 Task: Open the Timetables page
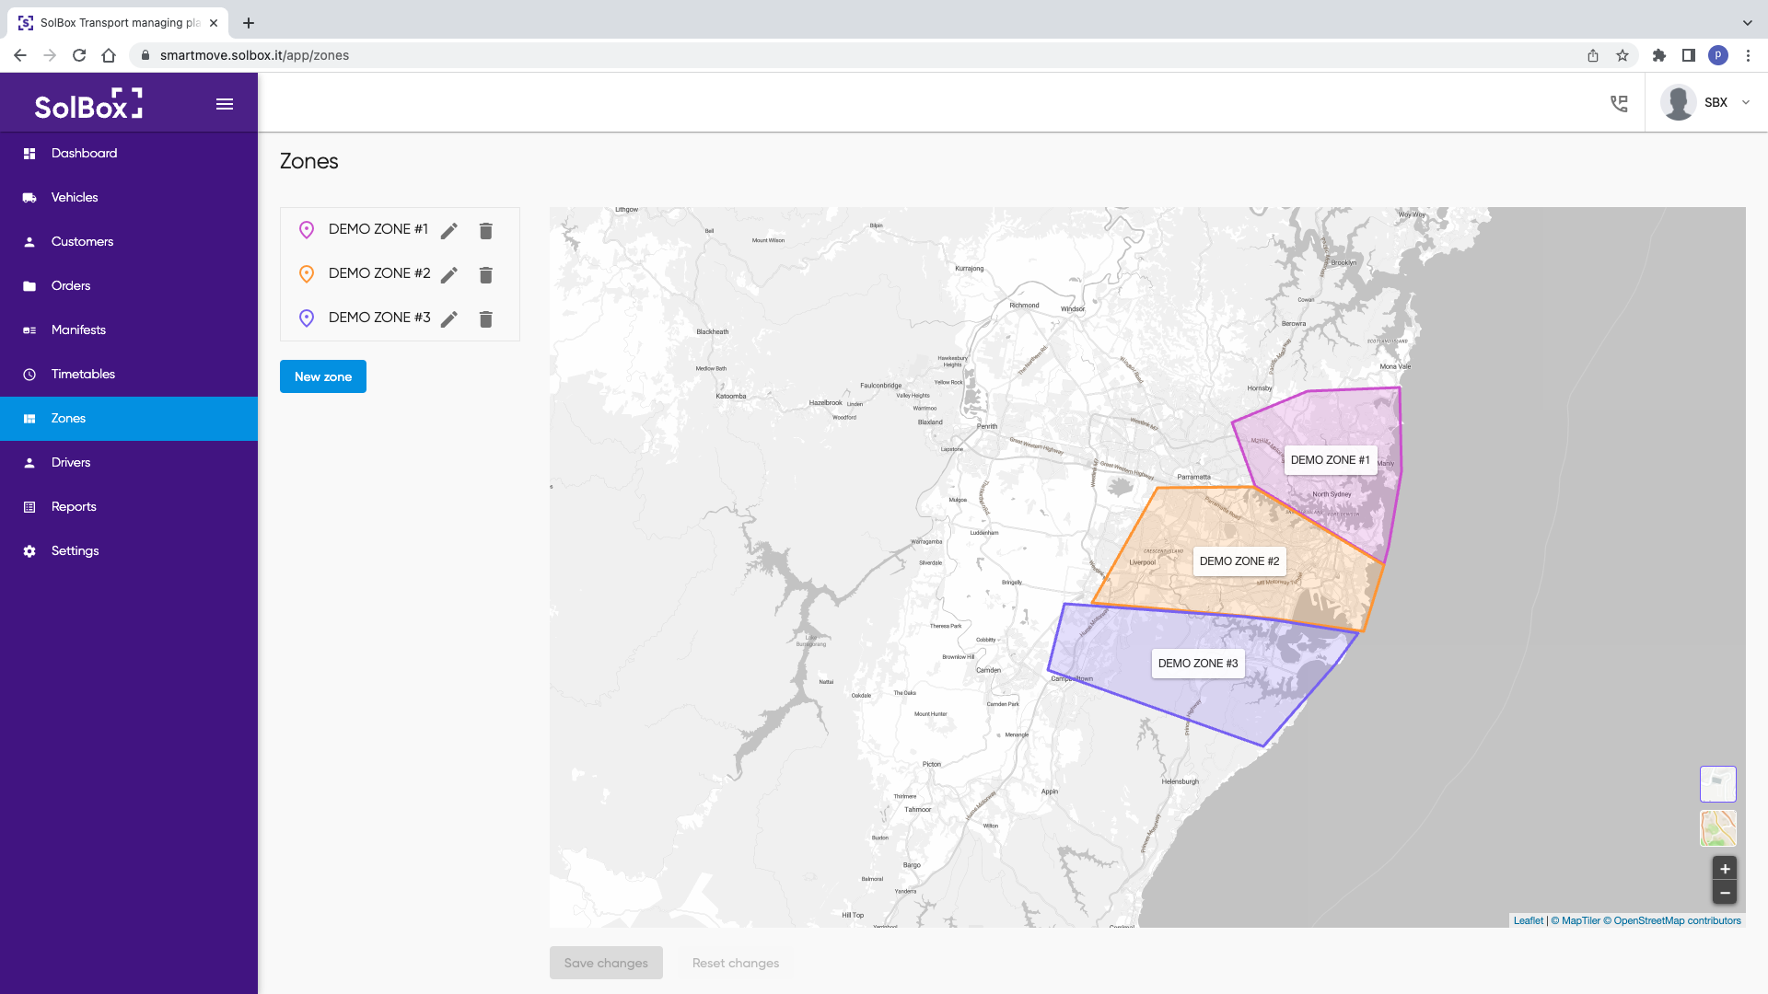129,375
